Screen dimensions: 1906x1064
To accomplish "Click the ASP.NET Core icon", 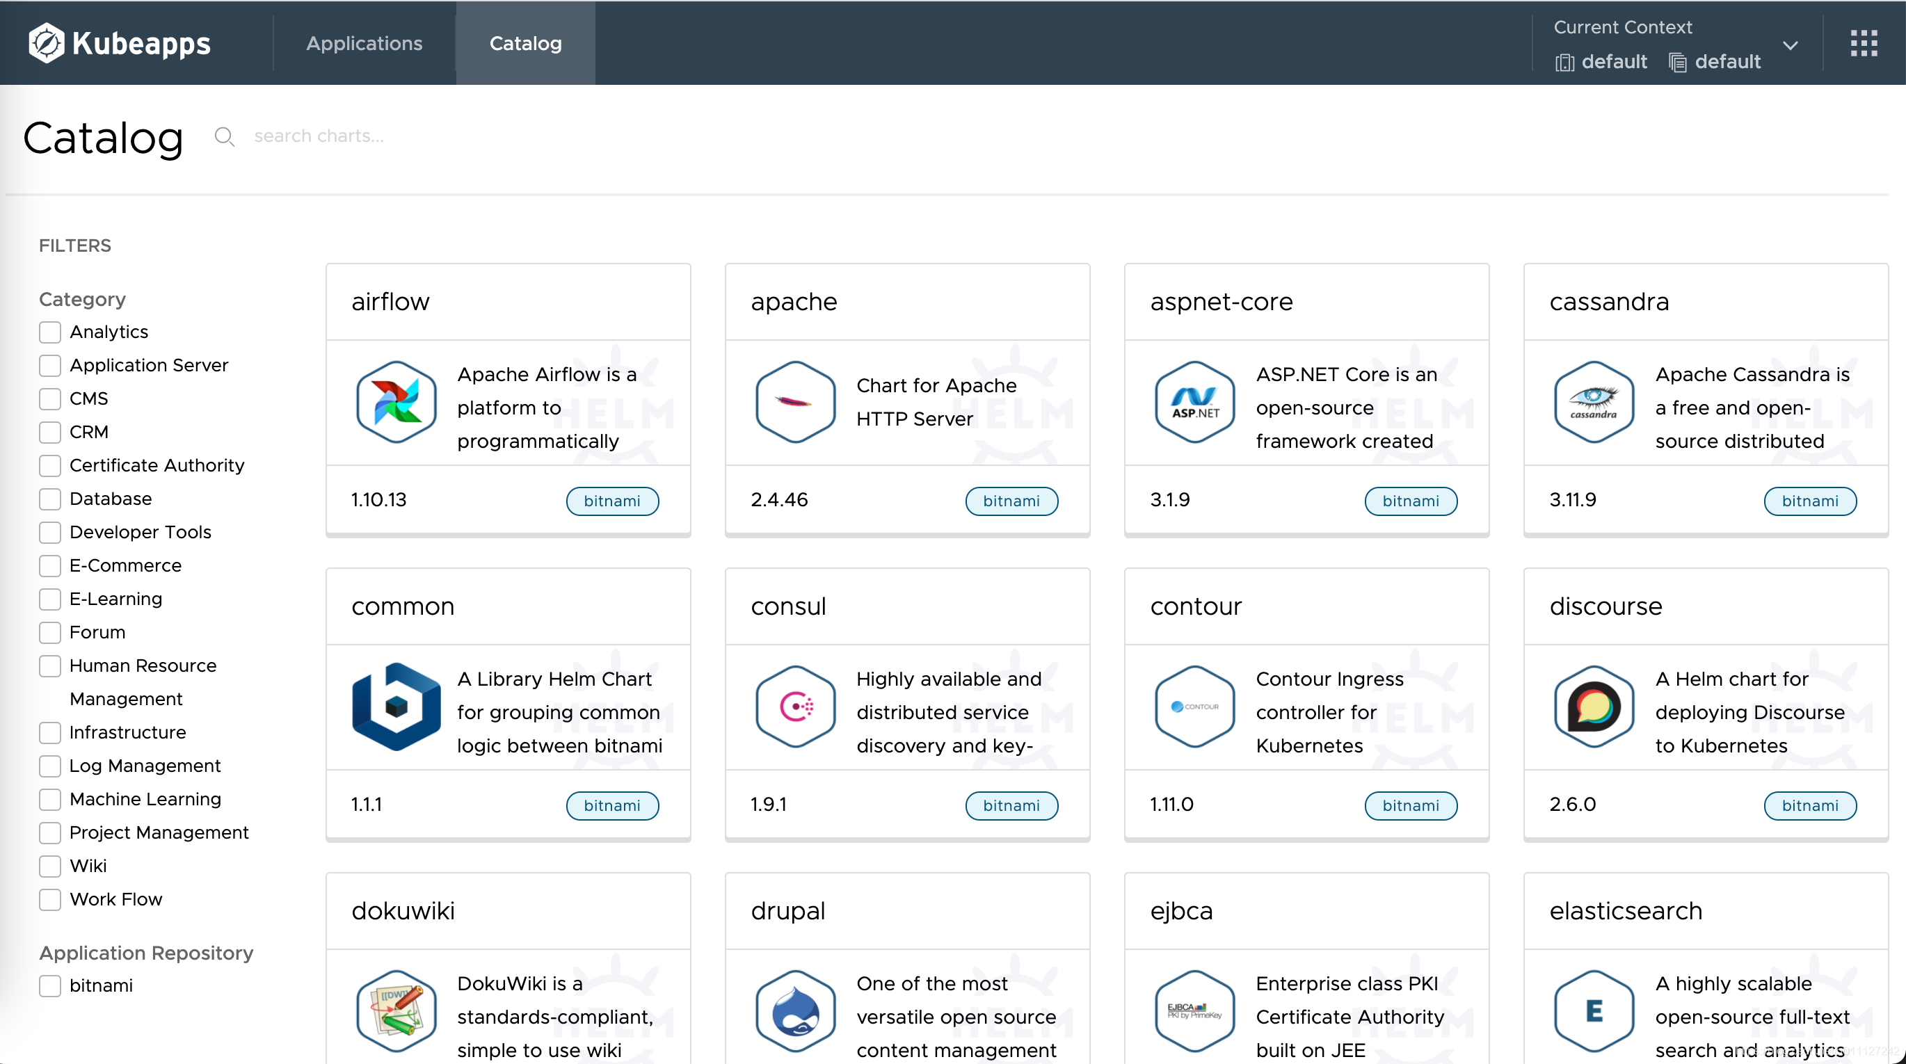I will (1194, 402).
